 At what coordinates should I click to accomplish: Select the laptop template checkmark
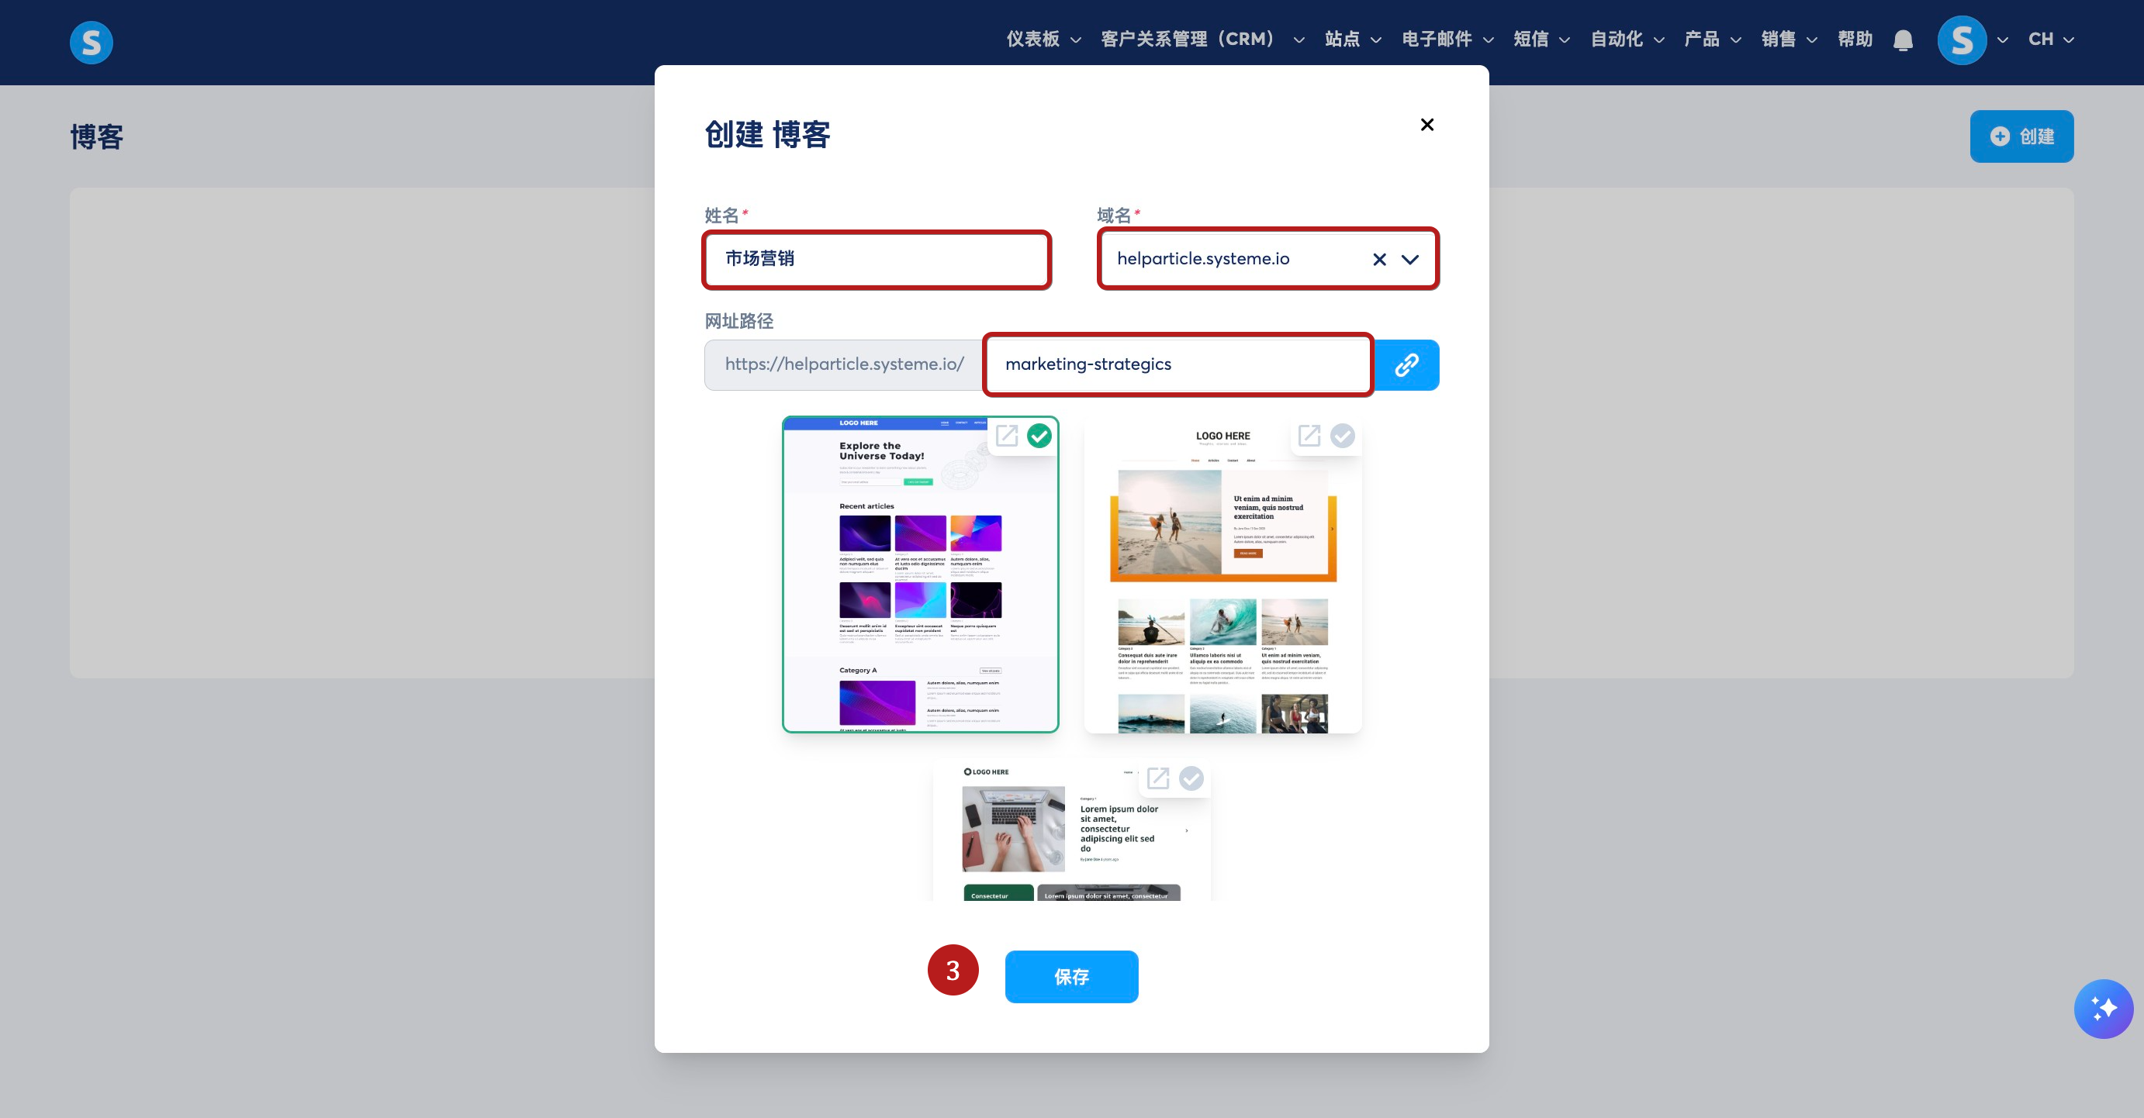point(1191,778)
